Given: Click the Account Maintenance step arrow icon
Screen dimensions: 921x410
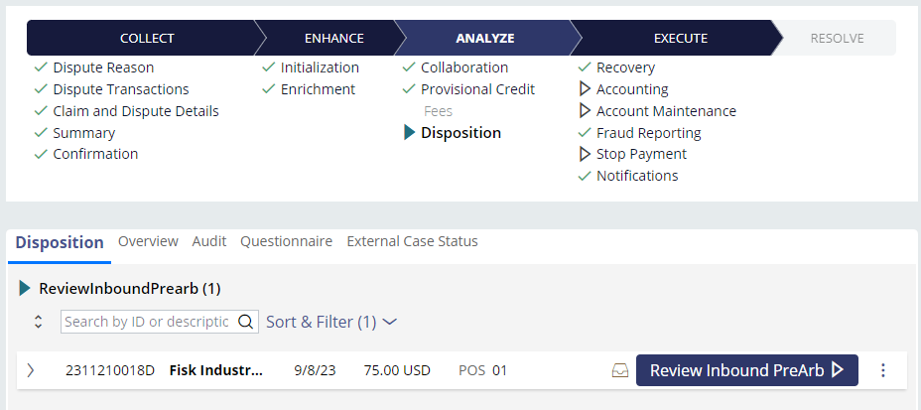Looking at the screenshot, I should click(x=585, y=111).
